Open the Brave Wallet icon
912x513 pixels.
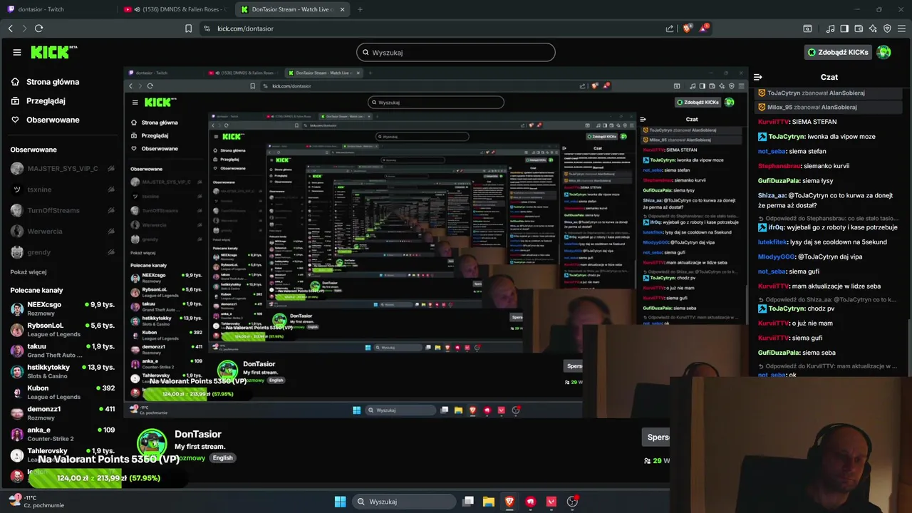[x=859, y=28]
